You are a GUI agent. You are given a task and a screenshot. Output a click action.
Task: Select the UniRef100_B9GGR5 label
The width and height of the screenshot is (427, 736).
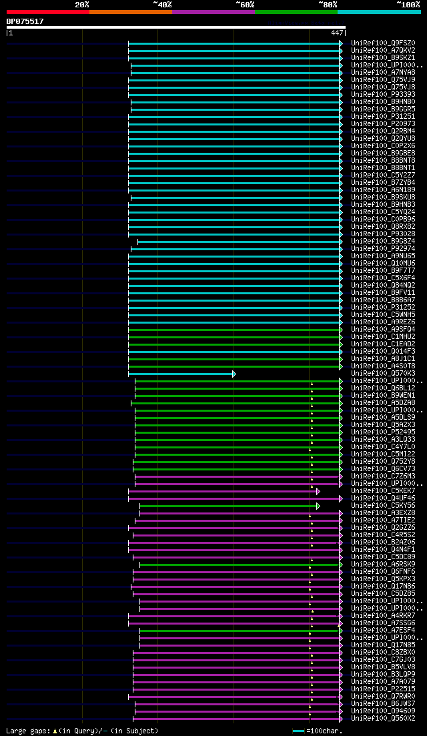click(383, 109)
